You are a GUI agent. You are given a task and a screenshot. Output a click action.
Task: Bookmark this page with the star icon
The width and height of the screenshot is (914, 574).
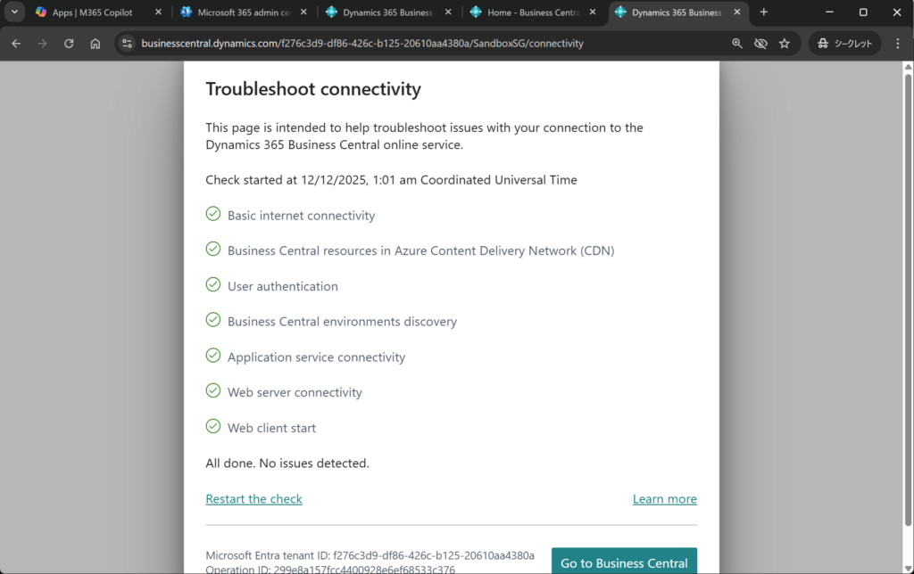(785, 43)
